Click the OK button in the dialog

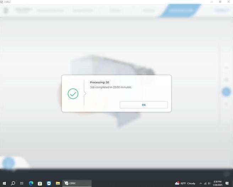pyautogui.click(x=143, y=105)
